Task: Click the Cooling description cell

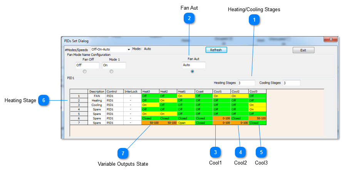Action: click(x=97, y=105)
